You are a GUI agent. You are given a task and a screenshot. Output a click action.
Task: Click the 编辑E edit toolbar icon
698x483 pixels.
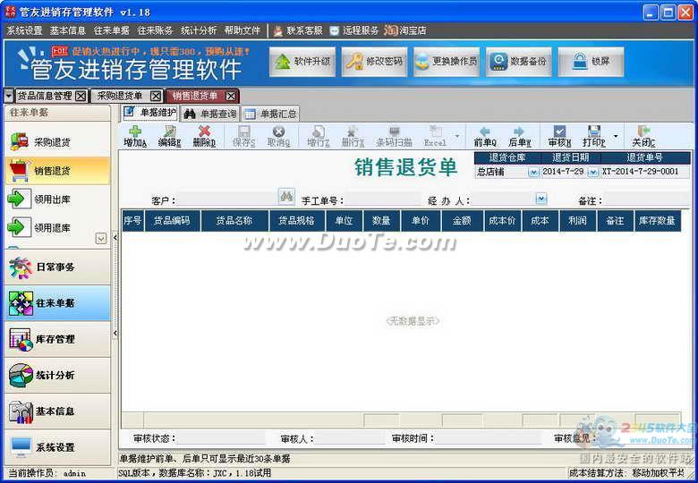pos(170,136)
